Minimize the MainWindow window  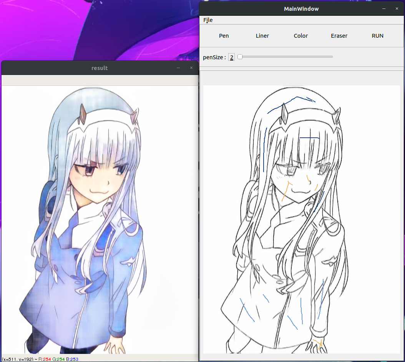point(384,9)
